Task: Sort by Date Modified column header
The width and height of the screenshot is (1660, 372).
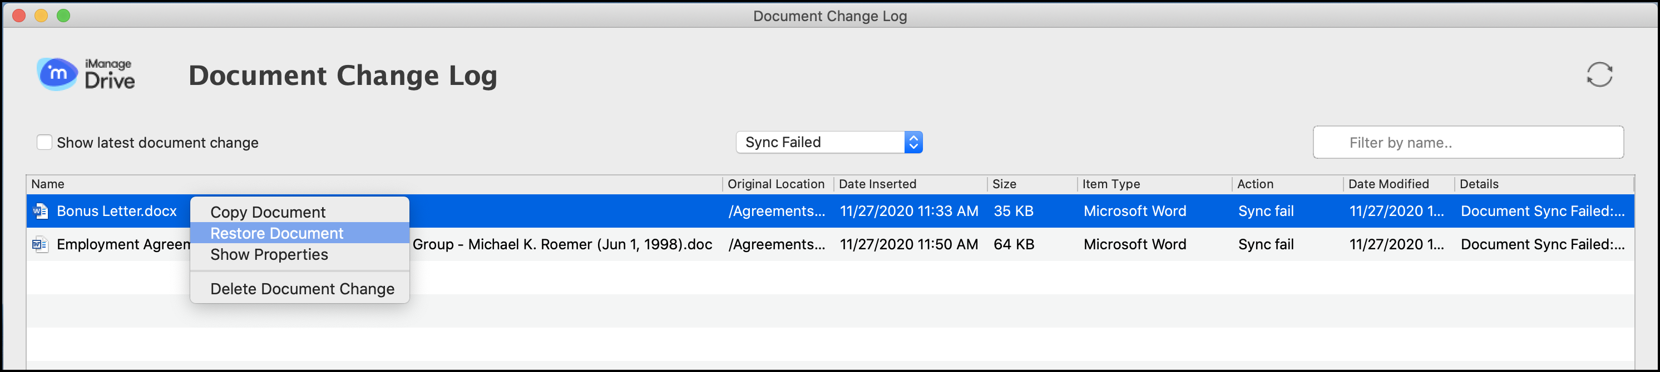Action: tap(1388, 184)
